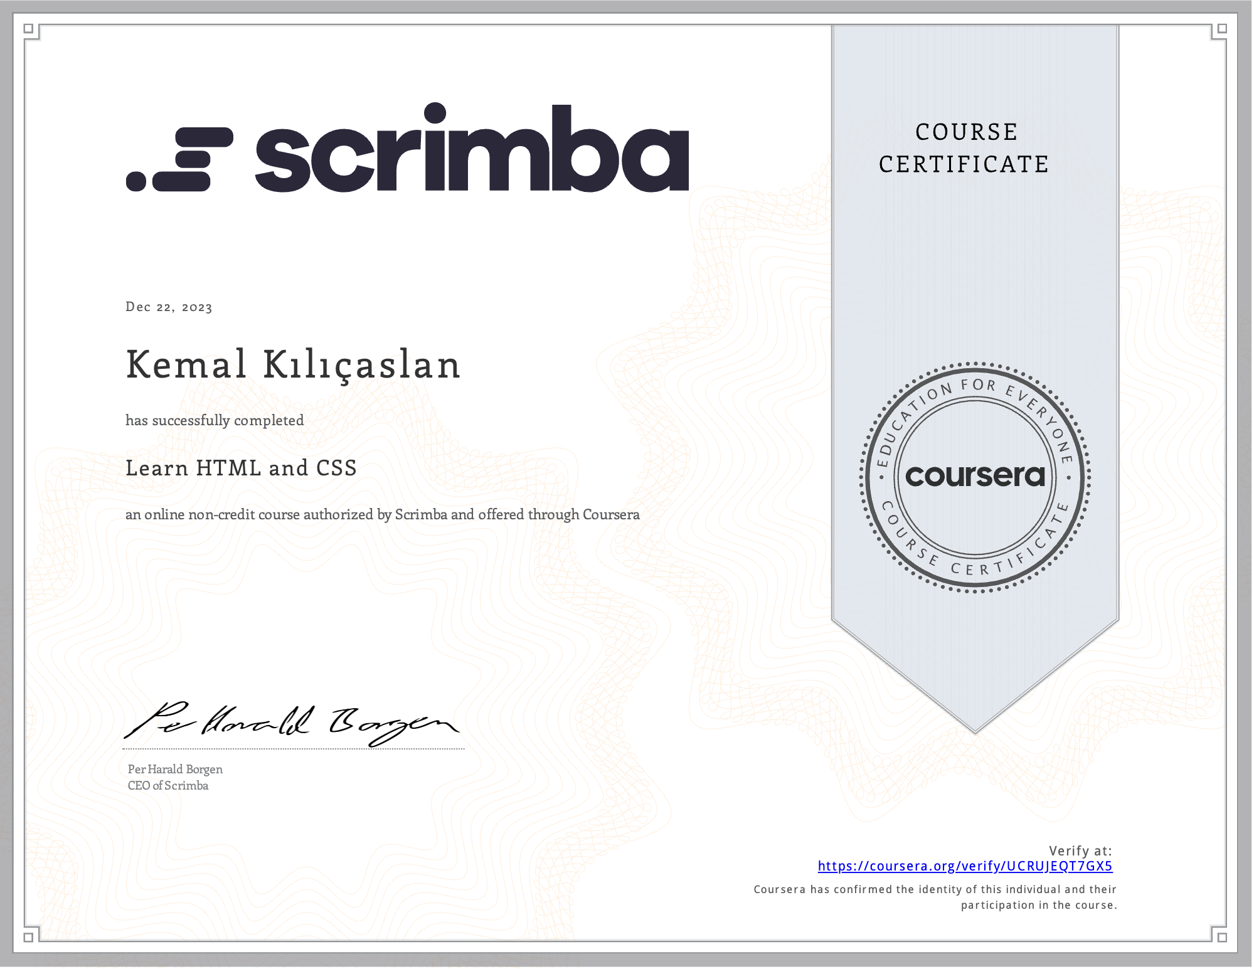
Task: Click the bottom-left corner ornament
Action: pyautogui.click(x=29, y=937)
